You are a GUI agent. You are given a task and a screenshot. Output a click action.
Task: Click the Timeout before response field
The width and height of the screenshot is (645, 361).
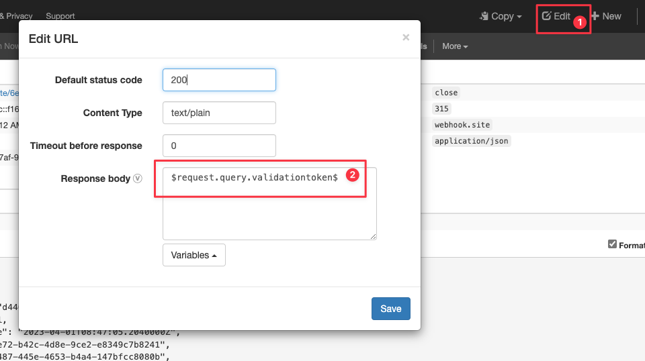[219, 146]
